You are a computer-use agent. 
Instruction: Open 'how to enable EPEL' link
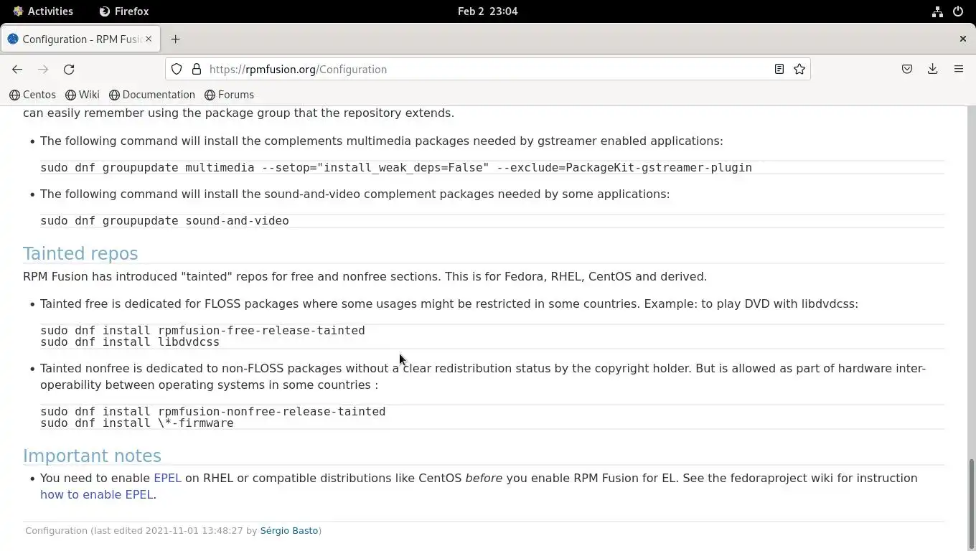click(x=96, y=494)
